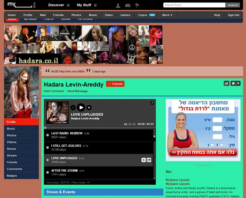Open Photos in the navigation bar
This screenshot has width=246, height=198.
(x=76, y=15)
